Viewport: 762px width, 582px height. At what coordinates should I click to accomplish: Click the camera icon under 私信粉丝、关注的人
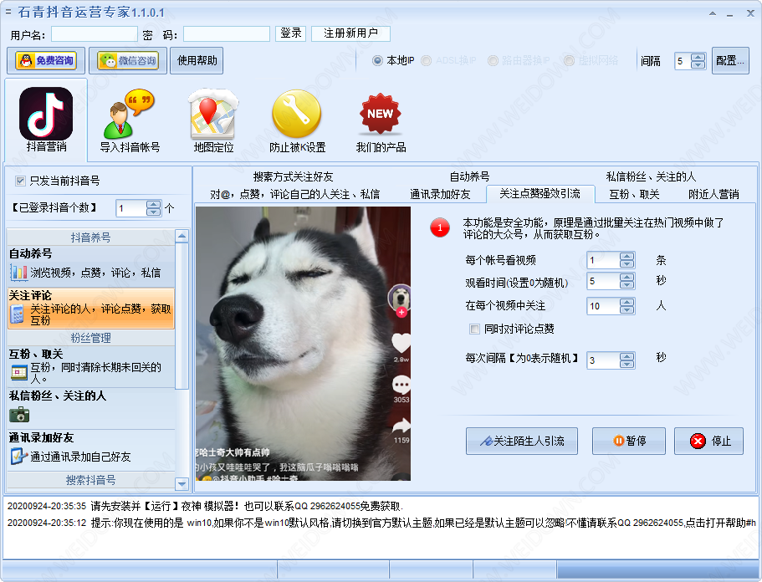point(19,415)
